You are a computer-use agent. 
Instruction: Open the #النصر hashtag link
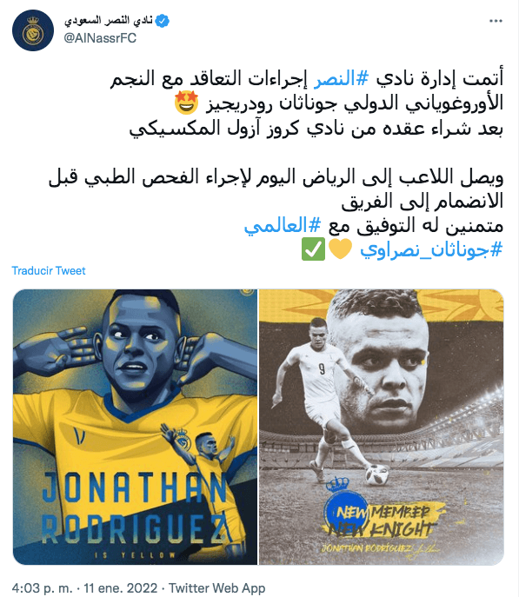(x=341, y=78)
